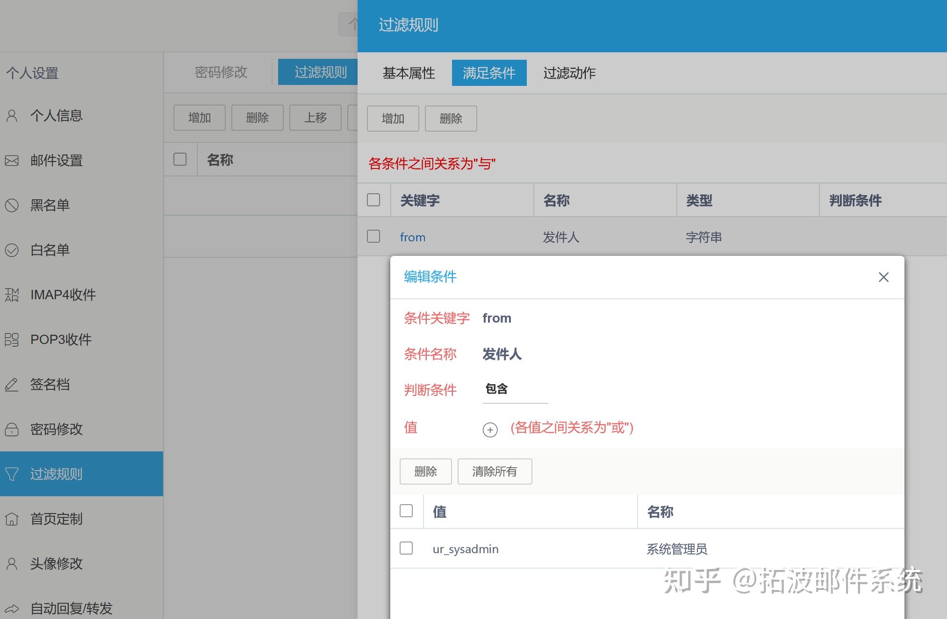Image resolution: width=947 pixels, height=619 pixels.
Task: Open the 包含 judgment condition dropdown
Action: tap(515, 389)
